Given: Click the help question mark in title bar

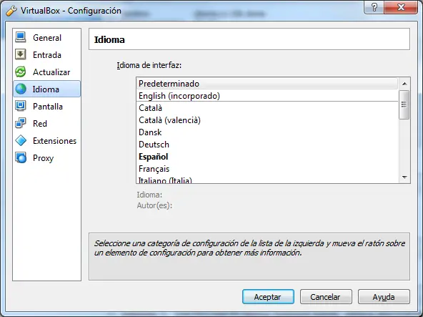Looking at the screenshot, I should [374, 7].
